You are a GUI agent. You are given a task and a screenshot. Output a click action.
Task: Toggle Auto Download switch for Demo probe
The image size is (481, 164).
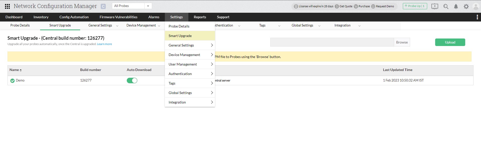pyautogui.click(x=132, y=80)
